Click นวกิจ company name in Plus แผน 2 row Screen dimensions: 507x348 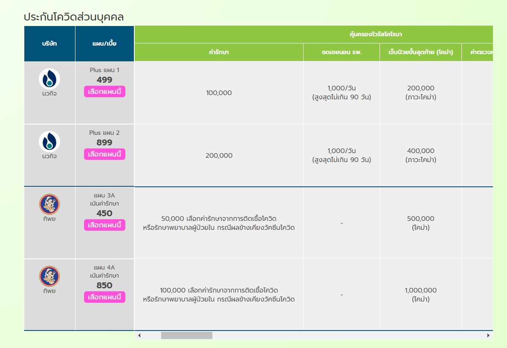49,156
